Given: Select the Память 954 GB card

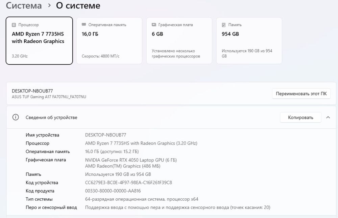Looking at the screenshot, I should click(x=249, y=41).
